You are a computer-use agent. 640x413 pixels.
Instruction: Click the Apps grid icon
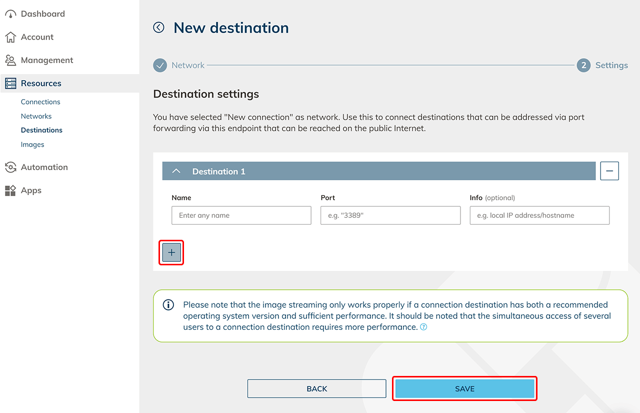(x=10, y=191)
